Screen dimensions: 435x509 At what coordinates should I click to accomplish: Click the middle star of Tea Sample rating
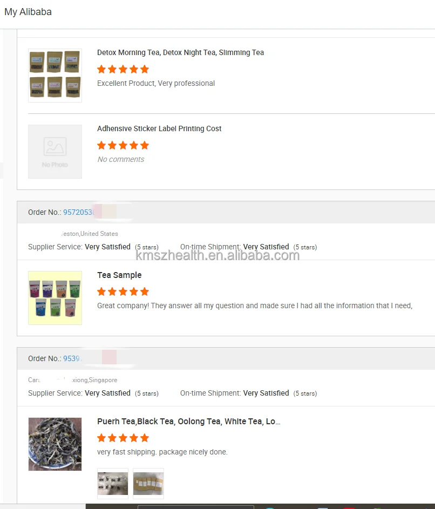click(123, 291)
